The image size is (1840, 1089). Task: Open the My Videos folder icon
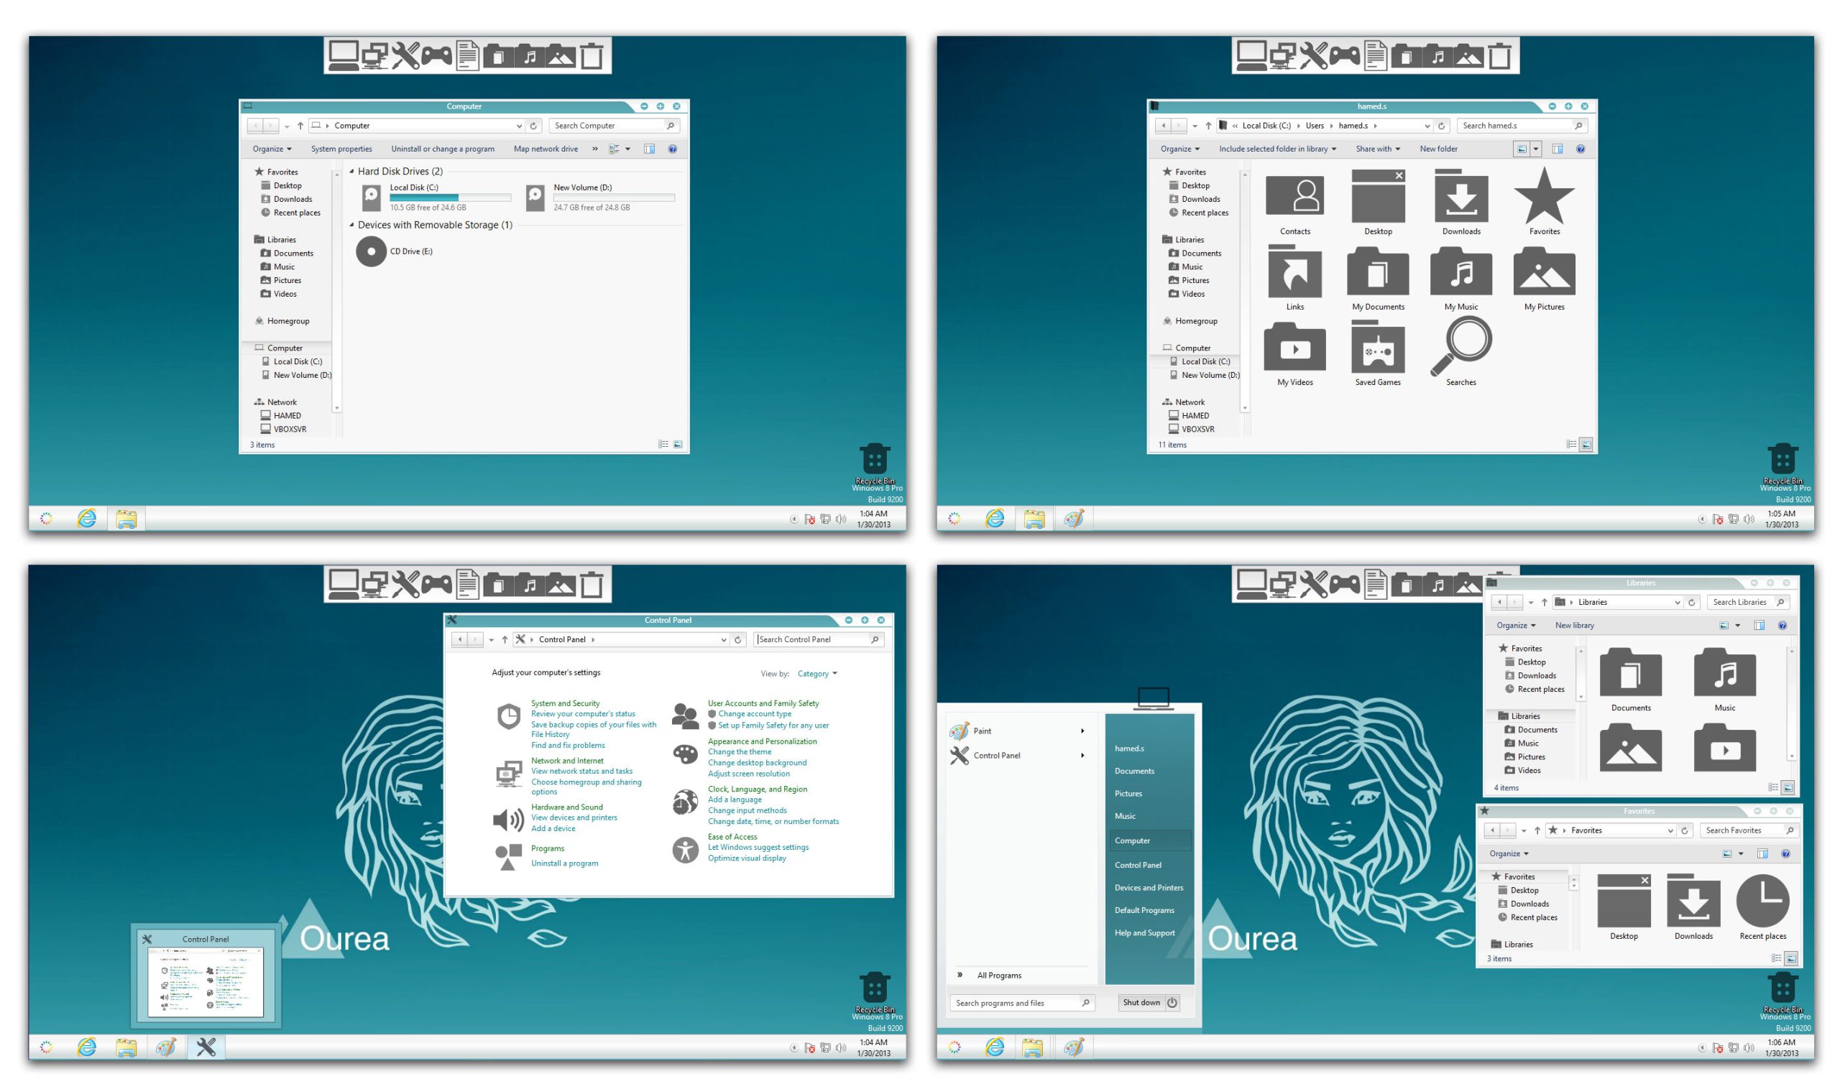pos(1294,347)
